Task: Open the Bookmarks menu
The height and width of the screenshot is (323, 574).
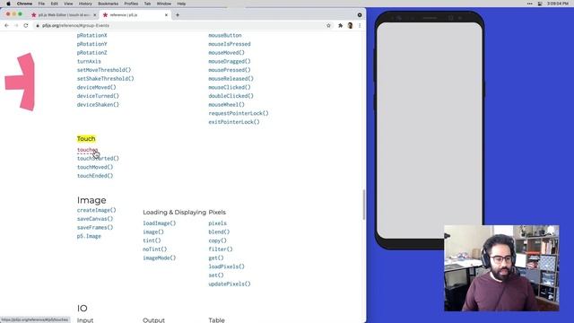Action: point(108,4)
